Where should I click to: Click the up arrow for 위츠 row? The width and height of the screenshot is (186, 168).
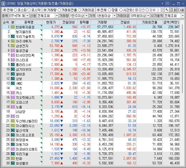(62, 88)
